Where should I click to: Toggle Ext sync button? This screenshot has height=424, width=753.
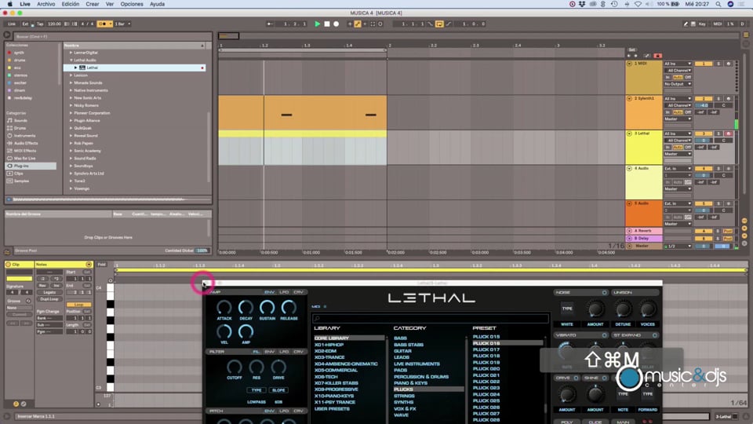coord(25,24)
